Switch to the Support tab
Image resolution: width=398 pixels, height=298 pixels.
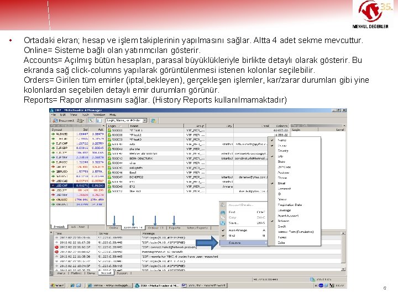pos(122,273)
